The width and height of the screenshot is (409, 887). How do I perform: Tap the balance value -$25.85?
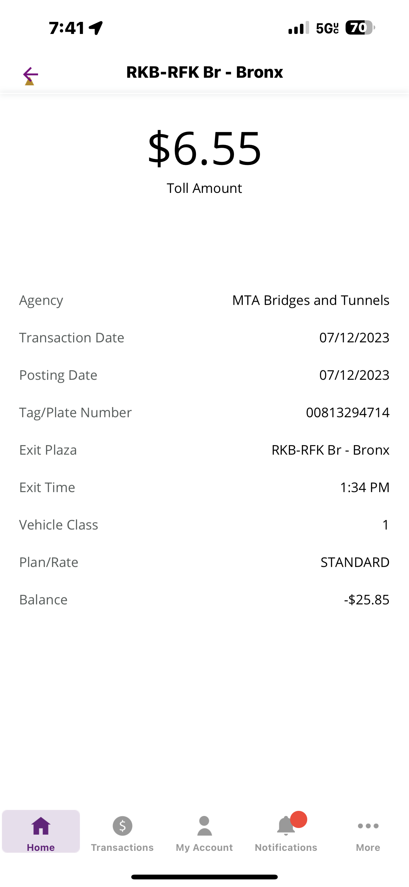pos(367,600)
